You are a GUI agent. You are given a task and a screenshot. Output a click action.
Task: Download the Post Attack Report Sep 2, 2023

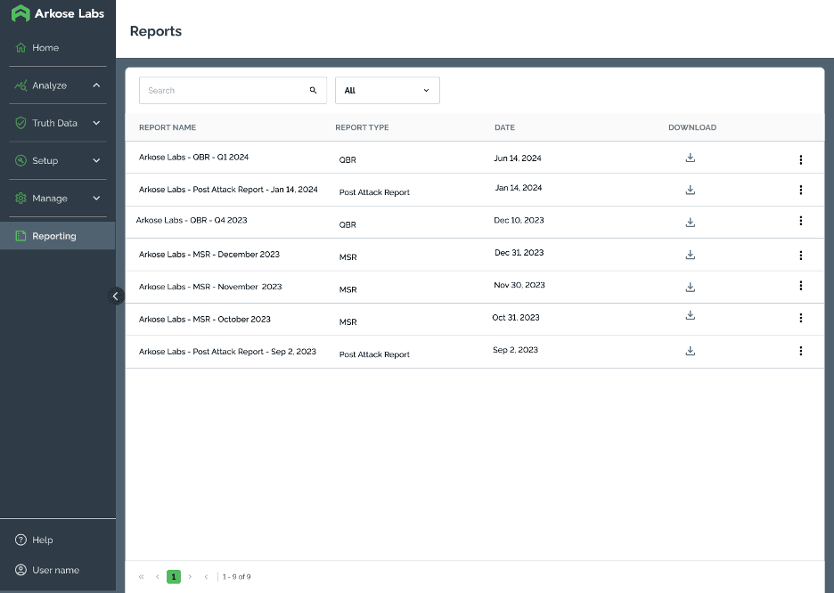tap(690, 351)
